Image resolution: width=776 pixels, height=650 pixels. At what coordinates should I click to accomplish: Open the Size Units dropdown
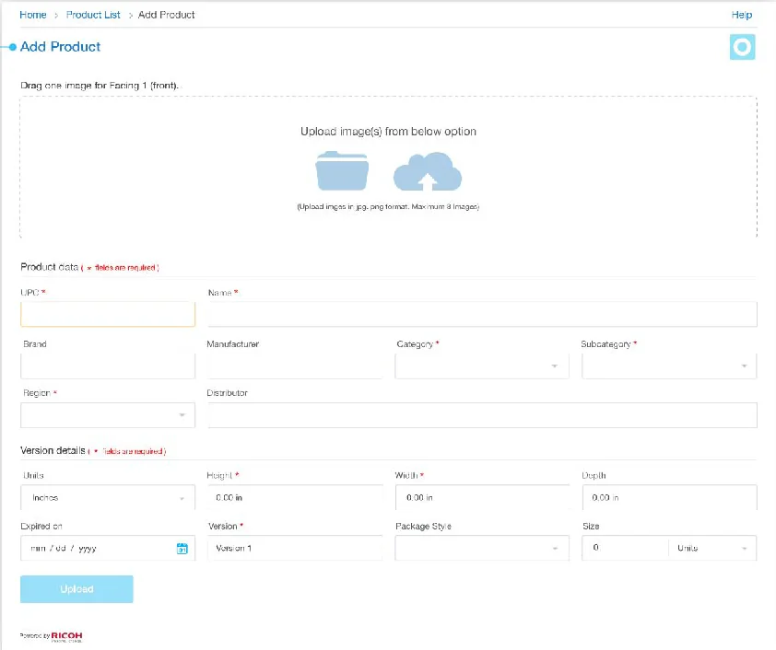712,548
